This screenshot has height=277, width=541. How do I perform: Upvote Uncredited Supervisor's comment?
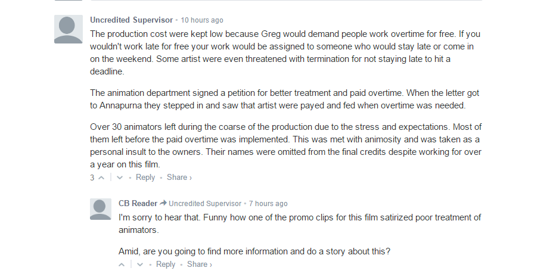click(x=101, y=178)
